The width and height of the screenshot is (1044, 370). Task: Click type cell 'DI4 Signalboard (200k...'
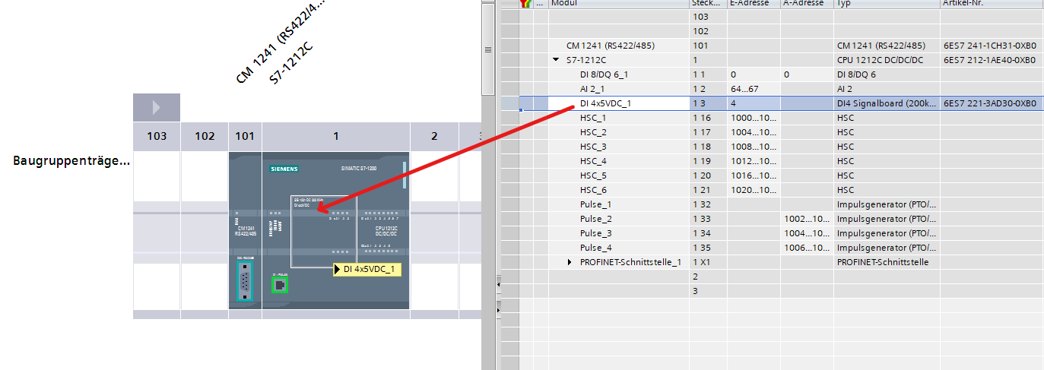887,103
